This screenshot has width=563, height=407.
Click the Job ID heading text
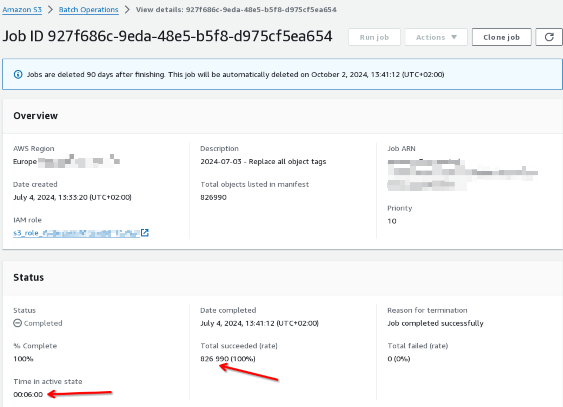(167, 36)
